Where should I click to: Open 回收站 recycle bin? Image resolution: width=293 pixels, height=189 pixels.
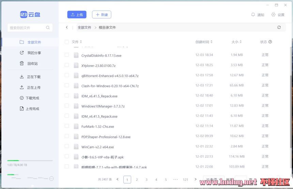click(29, 63)
